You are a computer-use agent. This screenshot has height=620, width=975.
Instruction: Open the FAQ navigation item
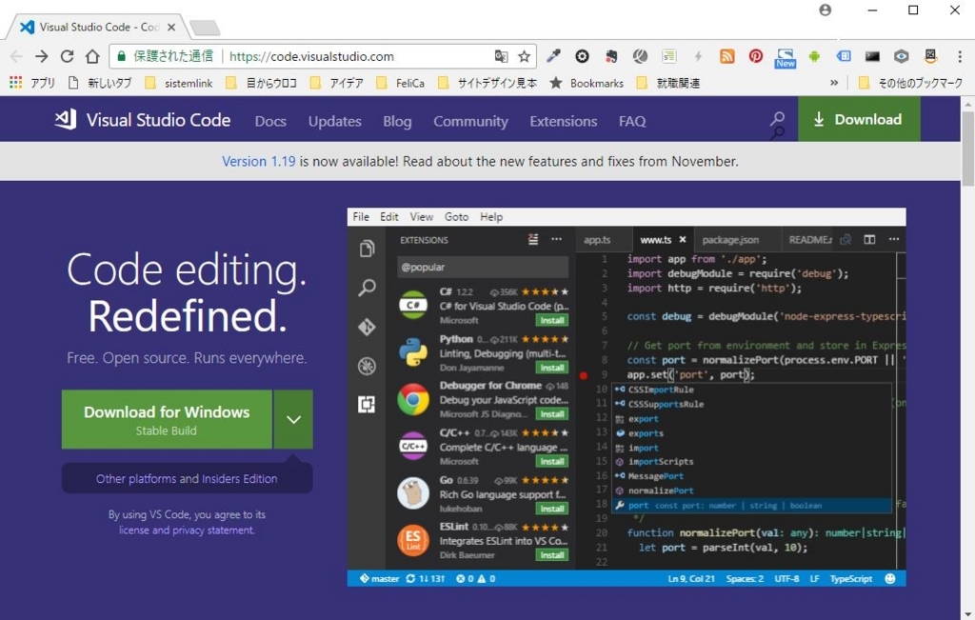[x=632, y=121]
